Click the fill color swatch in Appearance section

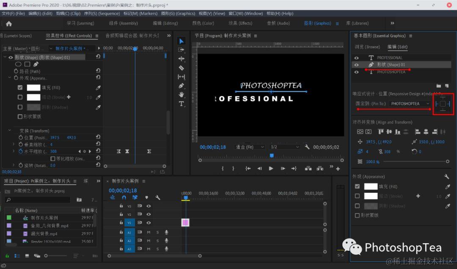point(371,187)
